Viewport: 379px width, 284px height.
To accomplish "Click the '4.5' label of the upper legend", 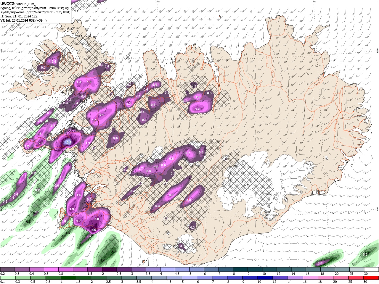I will tap(177, 274).
